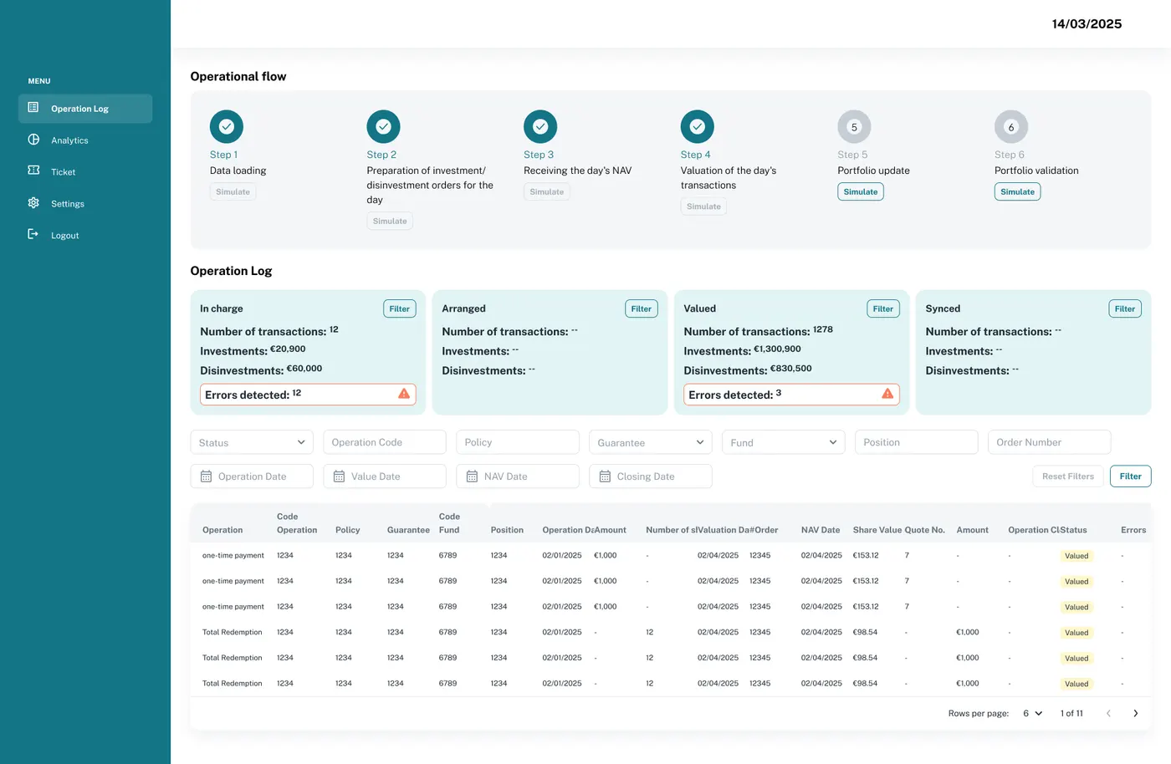
Task: Click the Policy column header
Action: (348, 530)
